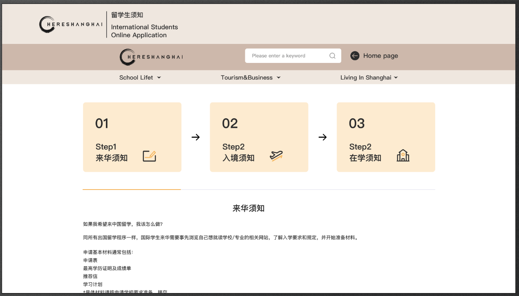
Task: Open the School Lifet menu
Action: pos(136,78)
